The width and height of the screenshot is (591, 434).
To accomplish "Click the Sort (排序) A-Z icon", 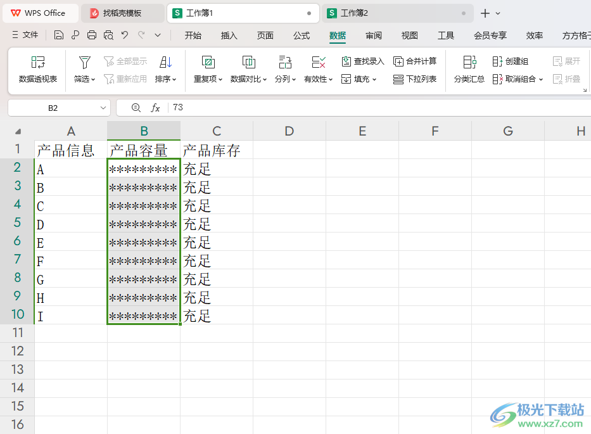I will (165, 62).
